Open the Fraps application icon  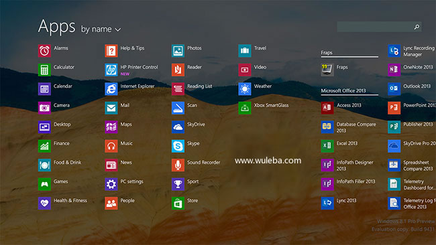tap(327, 70)
